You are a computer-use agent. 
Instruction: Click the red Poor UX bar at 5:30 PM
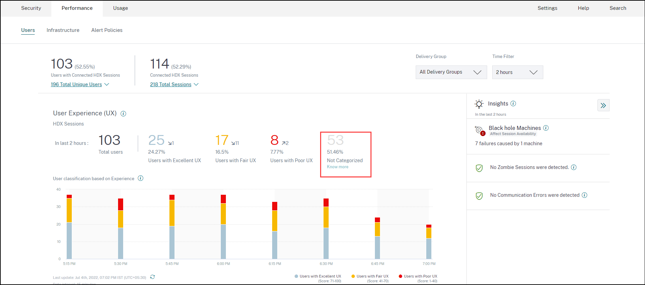coord(120,204)
